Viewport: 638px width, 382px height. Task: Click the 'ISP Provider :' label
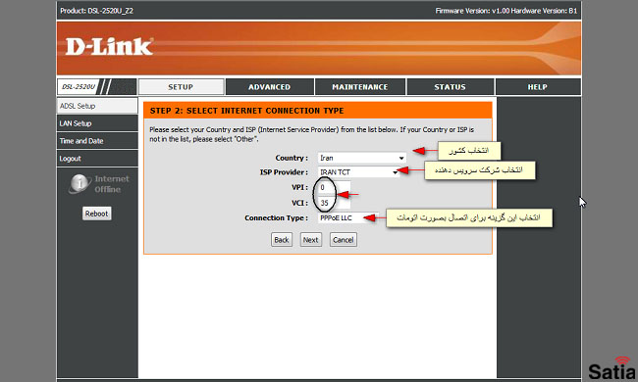284,172
